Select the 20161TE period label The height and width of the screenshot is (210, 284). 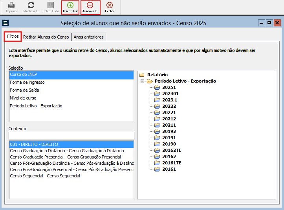(x=172, y=163)
